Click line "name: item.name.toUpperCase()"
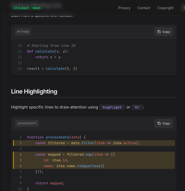This screenshot has width=185, height=191. pyautogui.click(x=94, y=166)
